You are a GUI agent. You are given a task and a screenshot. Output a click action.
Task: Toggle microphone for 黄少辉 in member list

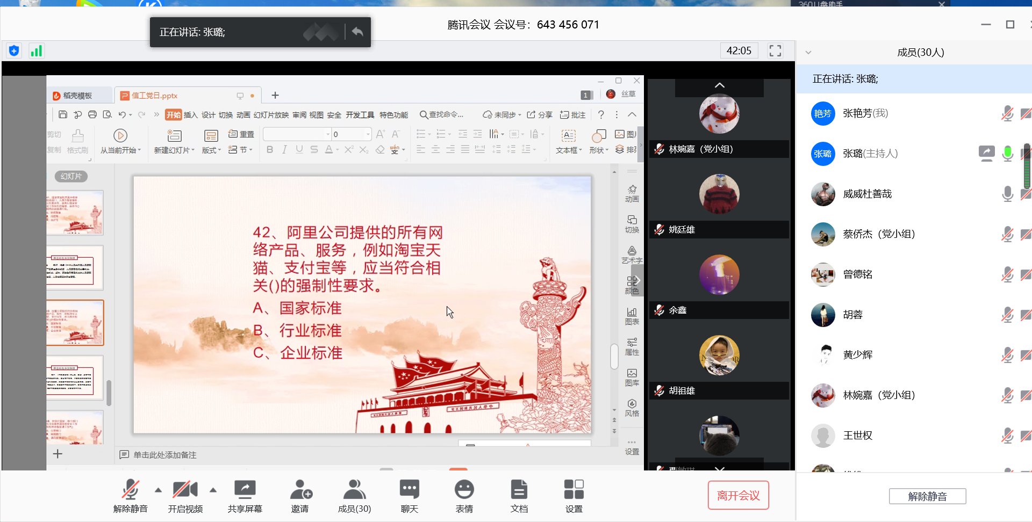pos(1008,355)
